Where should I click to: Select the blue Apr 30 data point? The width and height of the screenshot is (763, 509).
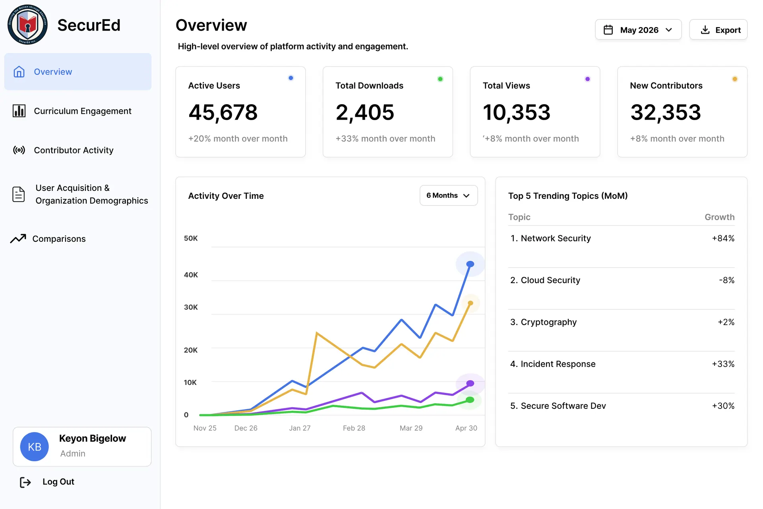pyautogui.click(x=470, y=264)
